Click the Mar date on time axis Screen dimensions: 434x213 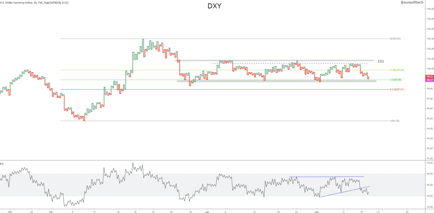pyautogui.click(x=50, y=210)
